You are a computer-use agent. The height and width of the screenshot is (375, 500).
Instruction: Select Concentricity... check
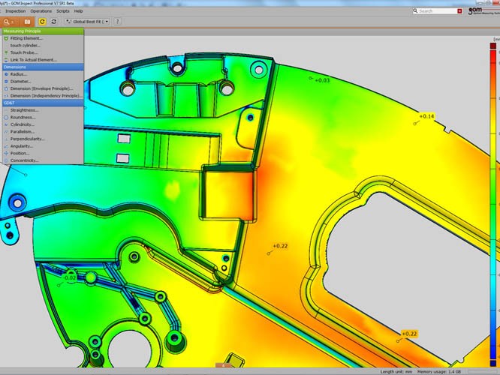43,160
